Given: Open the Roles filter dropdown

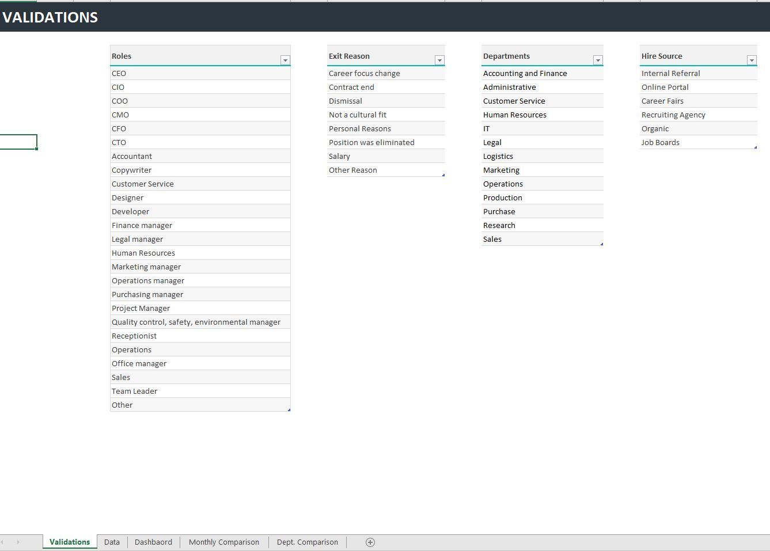Looking at the screenshot, I should pos(285,60).
